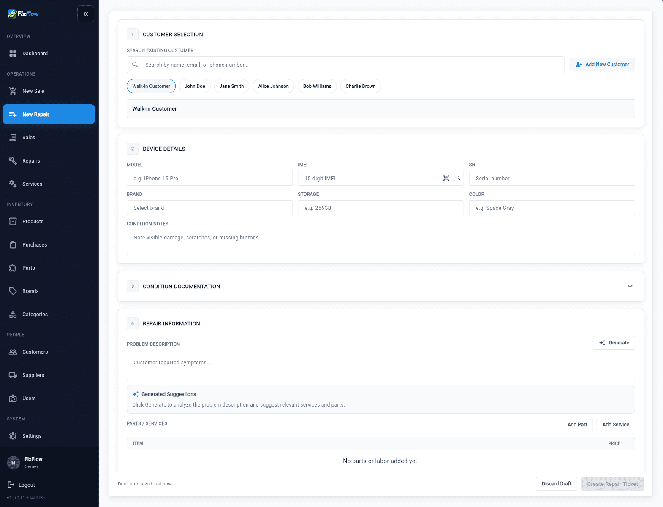Image resolution: width=663 pixels, height=507 pixels.
Task: Open Settings in the sidebar
Action: pos(32,436)
